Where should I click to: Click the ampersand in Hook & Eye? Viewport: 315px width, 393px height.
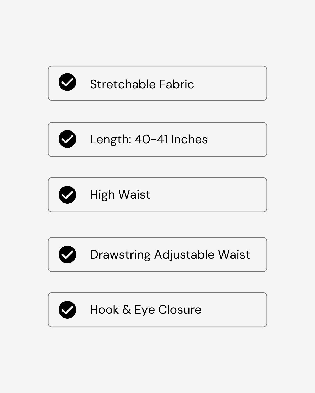[127, 310]
